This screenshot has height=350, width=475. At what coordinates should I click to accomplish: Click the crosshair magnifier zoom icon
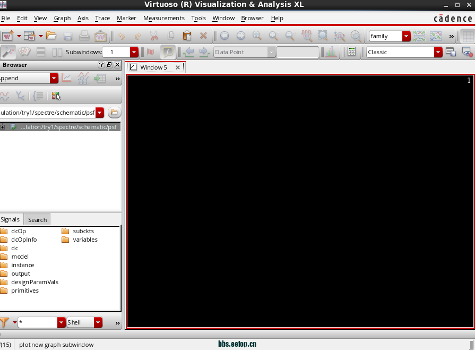[x=356, y=36]
